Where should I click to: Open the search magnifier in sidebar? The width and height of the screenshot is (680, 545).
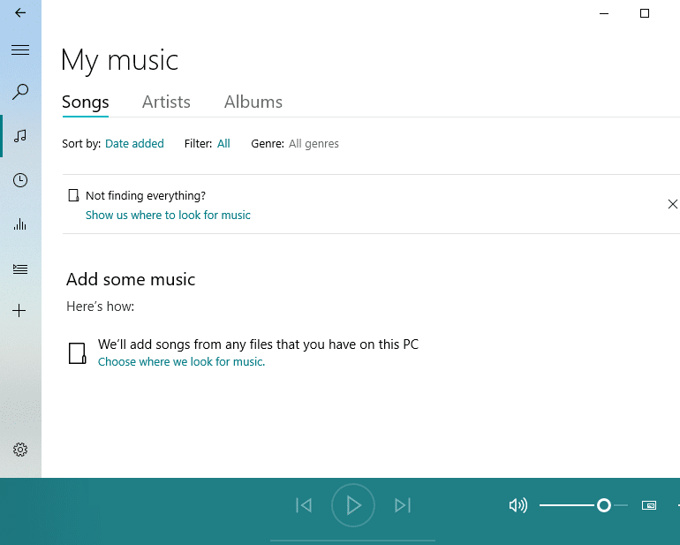click(20, 92)
